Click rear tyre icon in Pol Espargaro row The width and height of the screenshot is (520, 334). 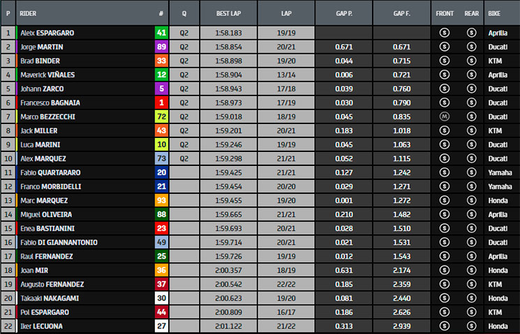point(471,312)
